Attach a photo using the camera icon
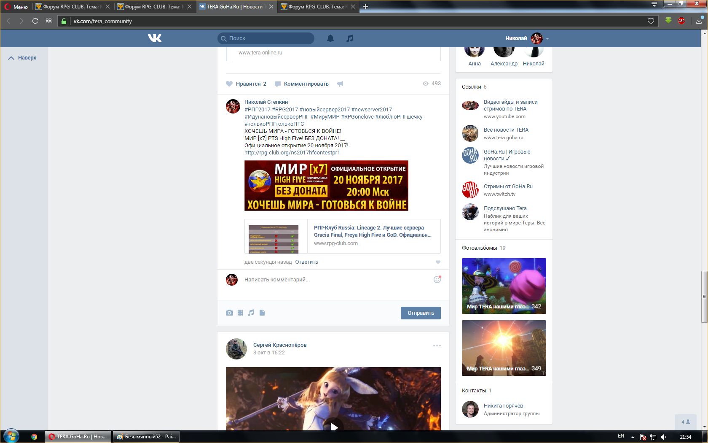This screenshot has height=443, width=708. [229, 313]
